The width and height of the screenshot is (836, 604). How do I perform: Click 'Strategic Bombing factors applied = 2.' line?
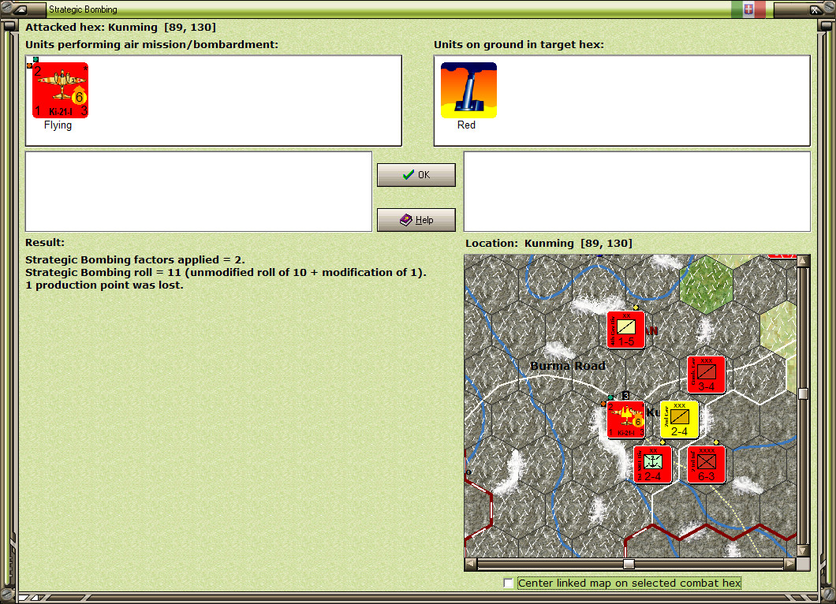tap(135, 259)
